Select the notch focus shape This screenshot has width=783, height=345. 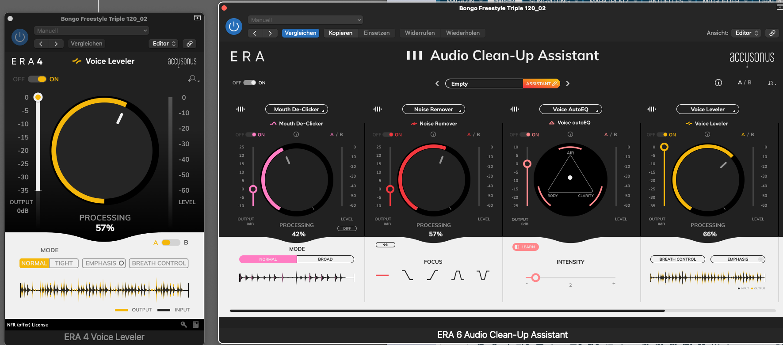[483, 275]
